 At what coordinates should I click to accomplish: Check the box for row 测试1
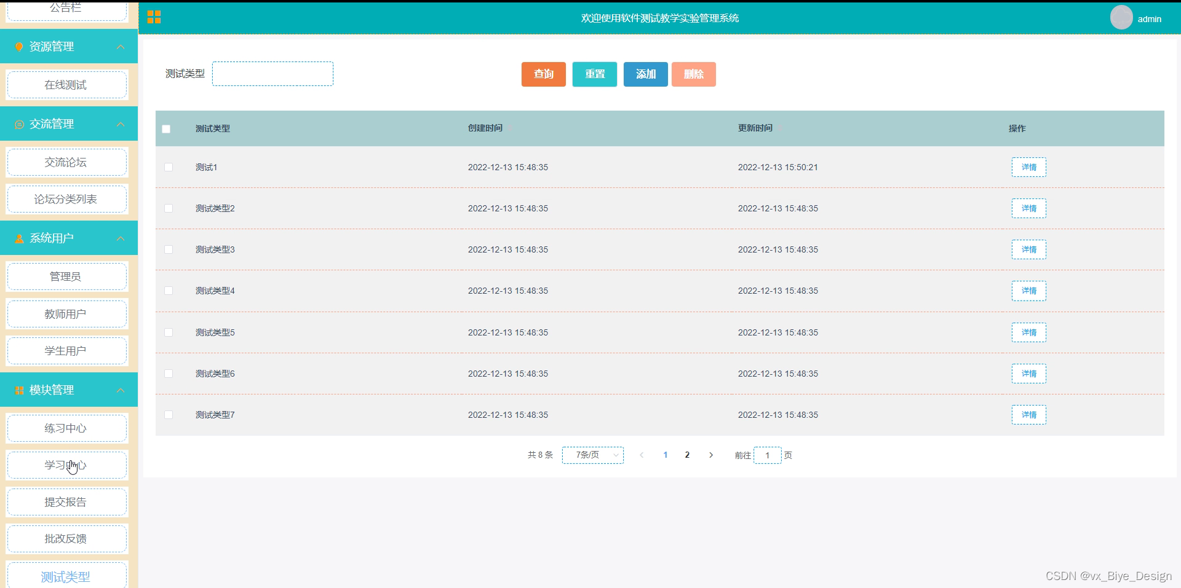169,167
